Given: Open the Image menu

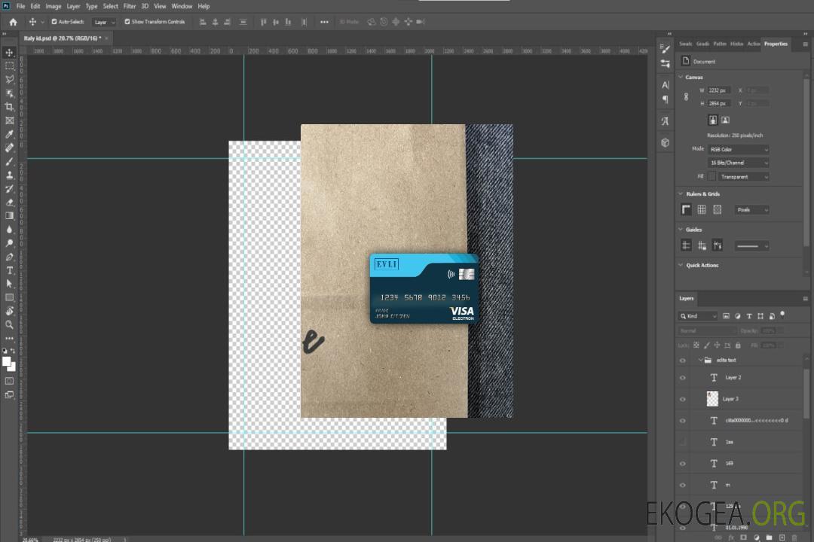Looking at the screenshot, I should [53, 6].
